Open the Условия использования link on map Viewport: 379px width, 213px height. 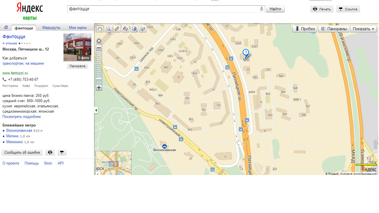tap(358, 174)
